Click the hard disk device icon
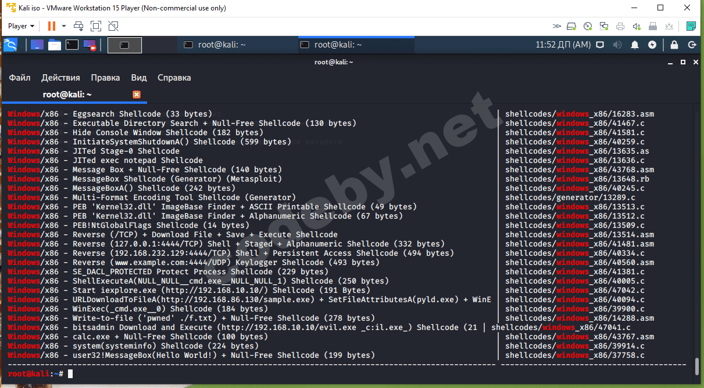704x388 pixels. (x=572, y=26)
